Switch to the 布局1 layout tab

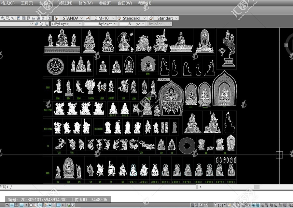5,187
